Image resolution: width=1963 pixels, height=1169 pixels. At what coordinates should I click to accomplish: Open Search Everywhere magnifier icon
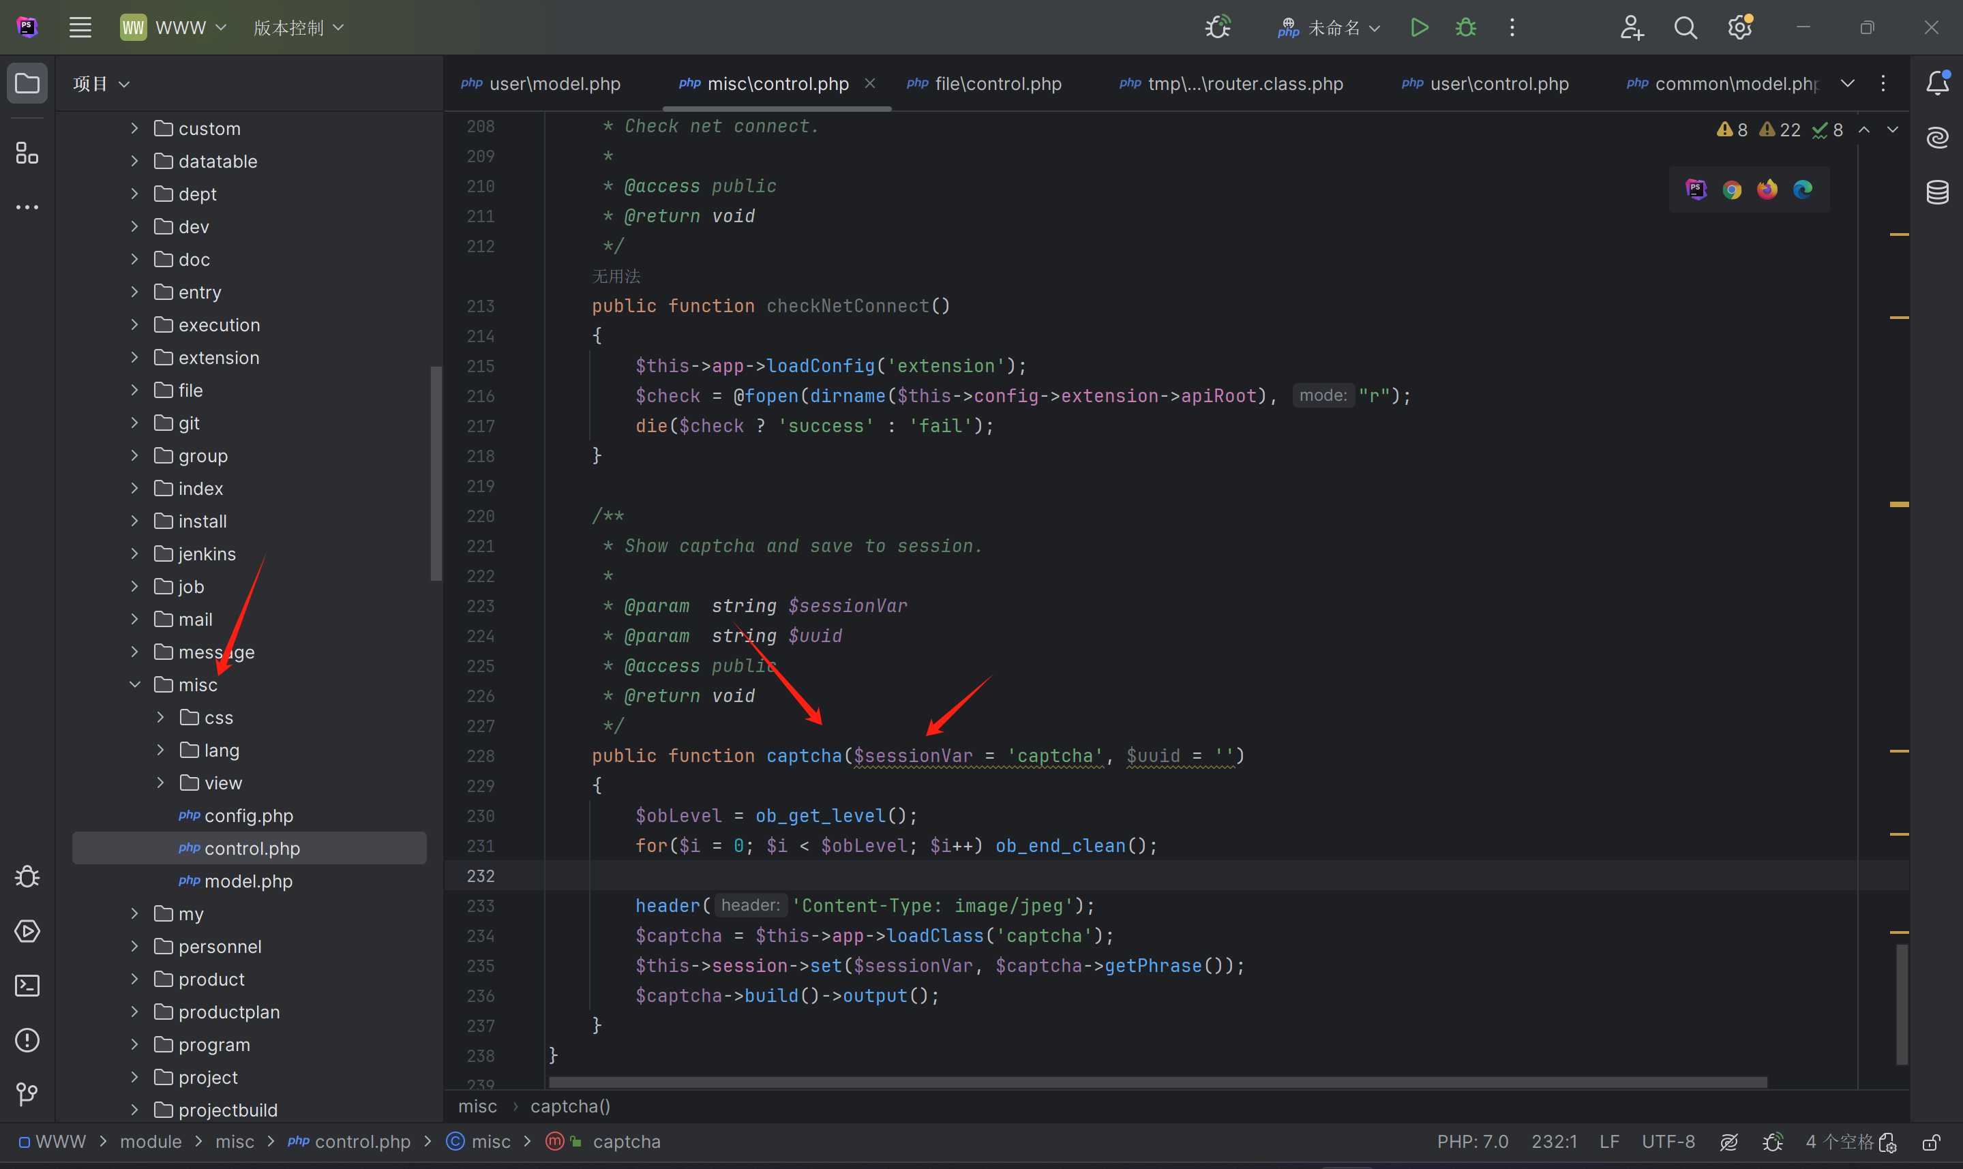tap(1685, 27)
